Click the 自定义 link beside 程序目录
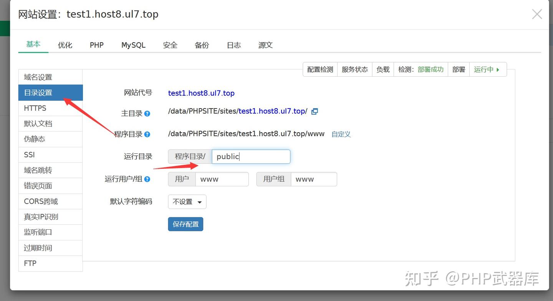 point(341,134)
